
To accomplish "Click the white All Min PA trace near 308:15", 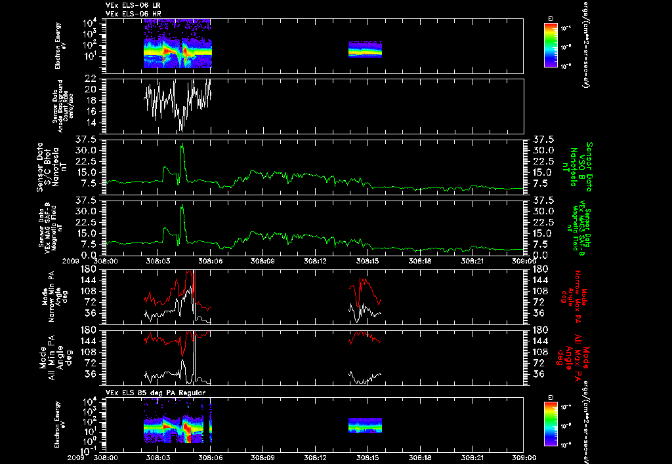I will point(365,377).
